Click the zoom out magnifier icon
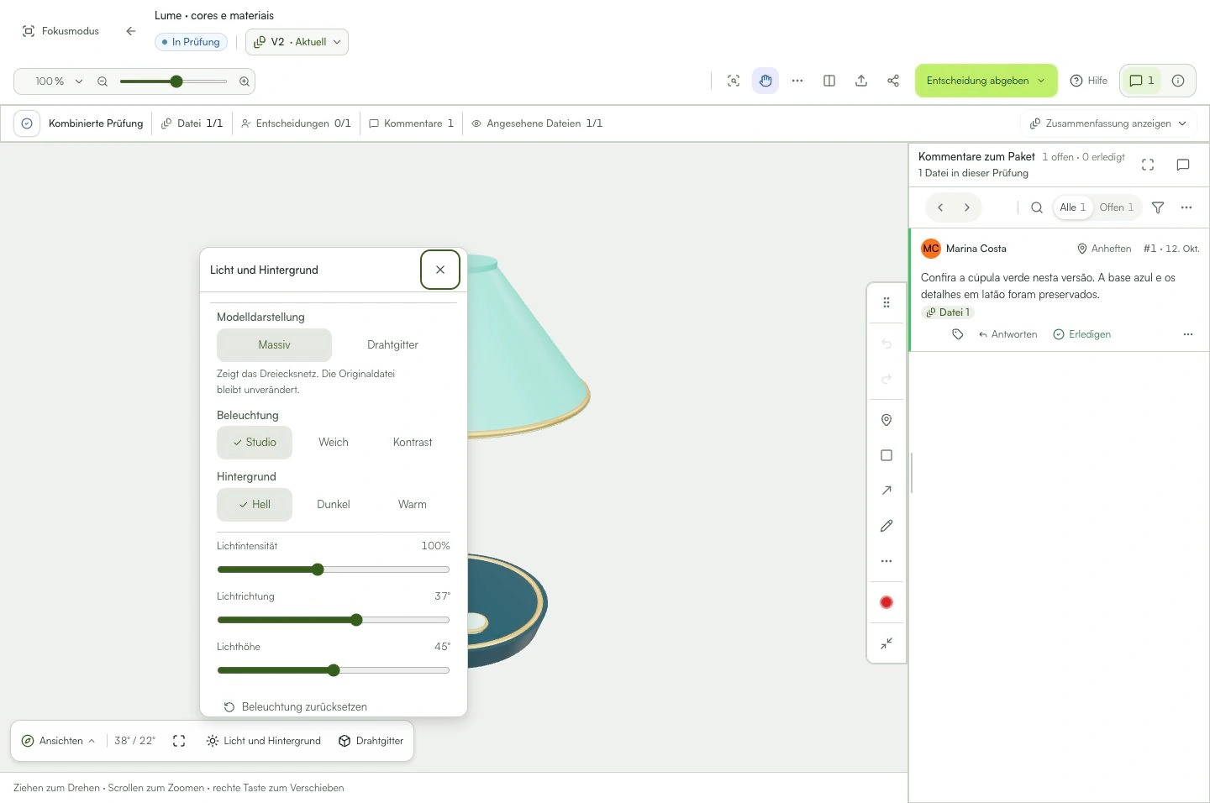This screenshot has height=803, width=1210. click(103, 81)
